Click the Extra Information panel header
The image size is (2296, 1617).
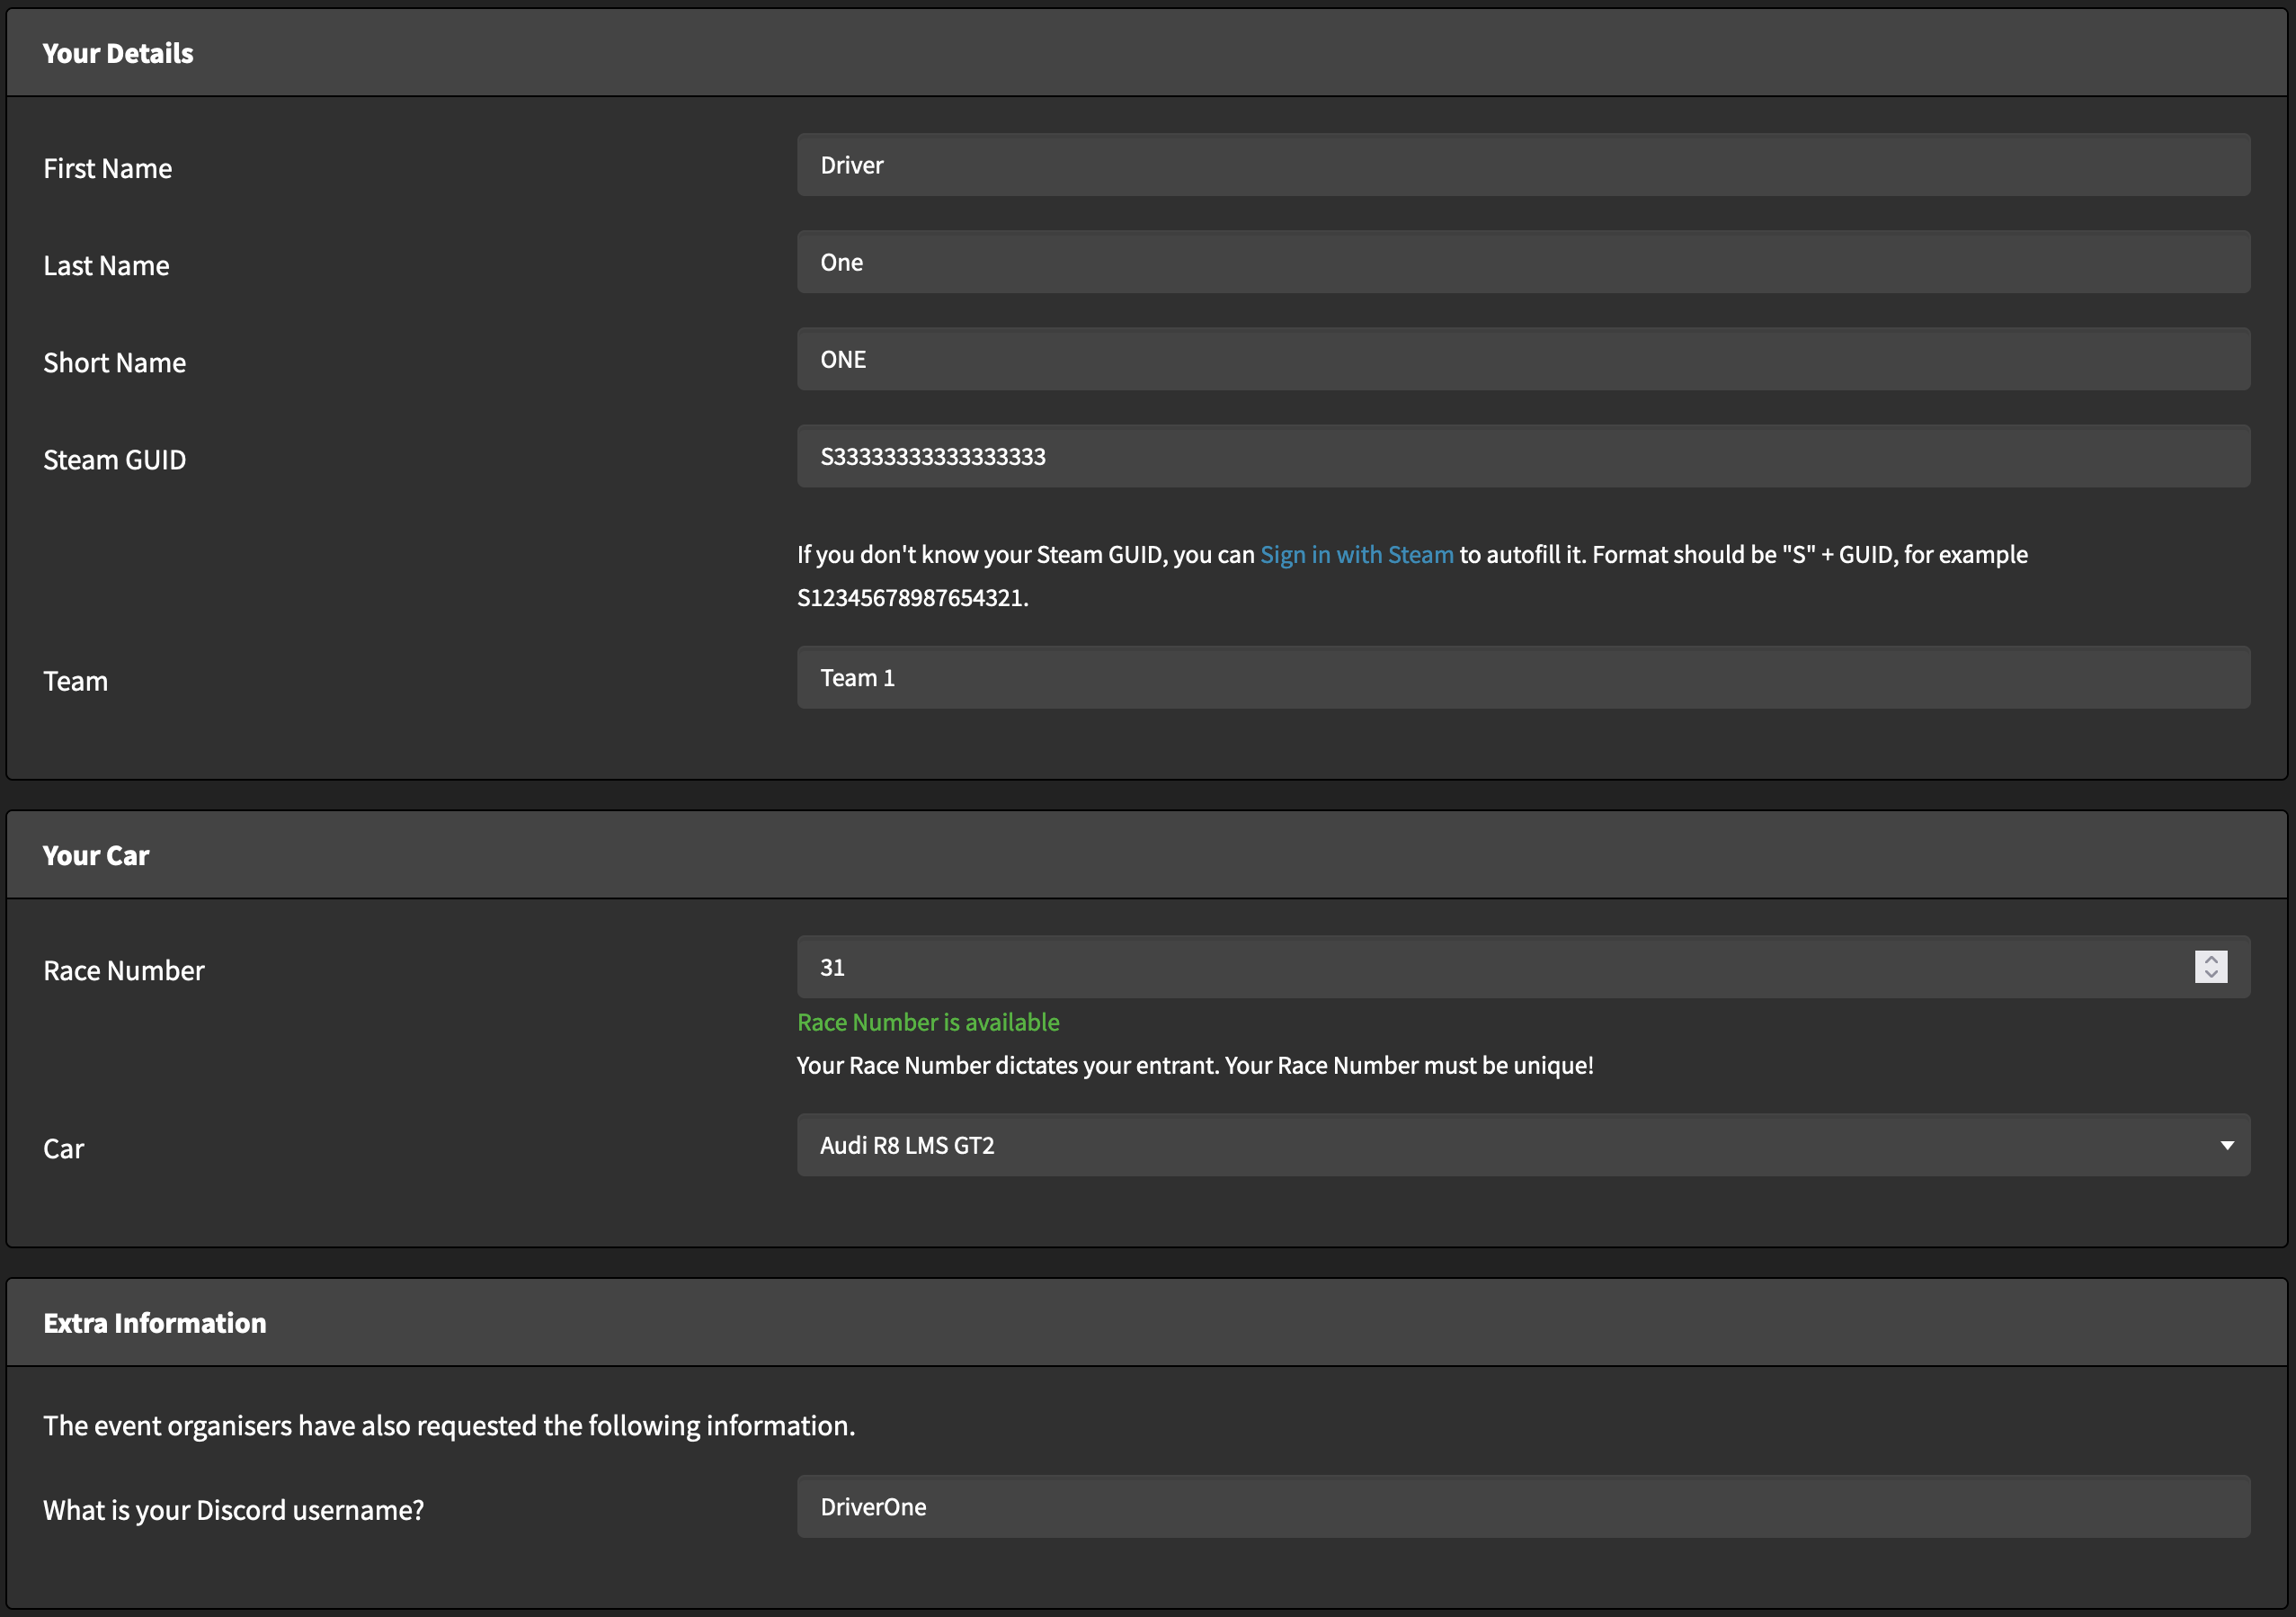[155, 1323]
